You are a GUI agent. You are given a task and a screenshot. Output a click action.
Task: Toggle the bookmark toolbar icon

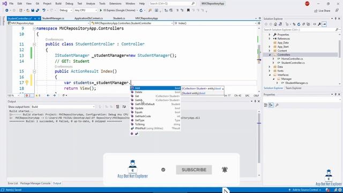click(x=188, y=10)
